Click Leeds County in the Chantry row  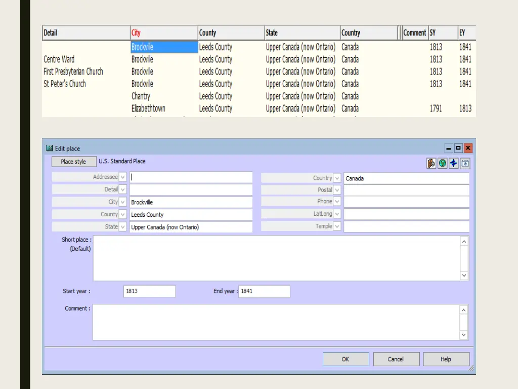click(215, 96)
